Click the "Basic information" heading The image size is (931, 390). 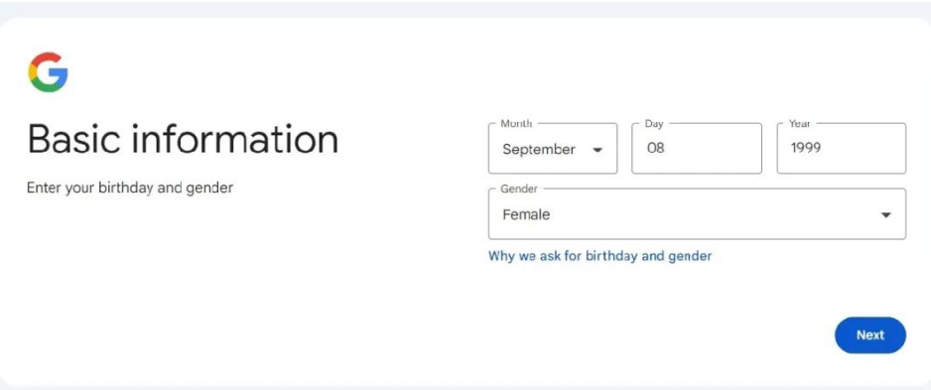coord(183,139)
